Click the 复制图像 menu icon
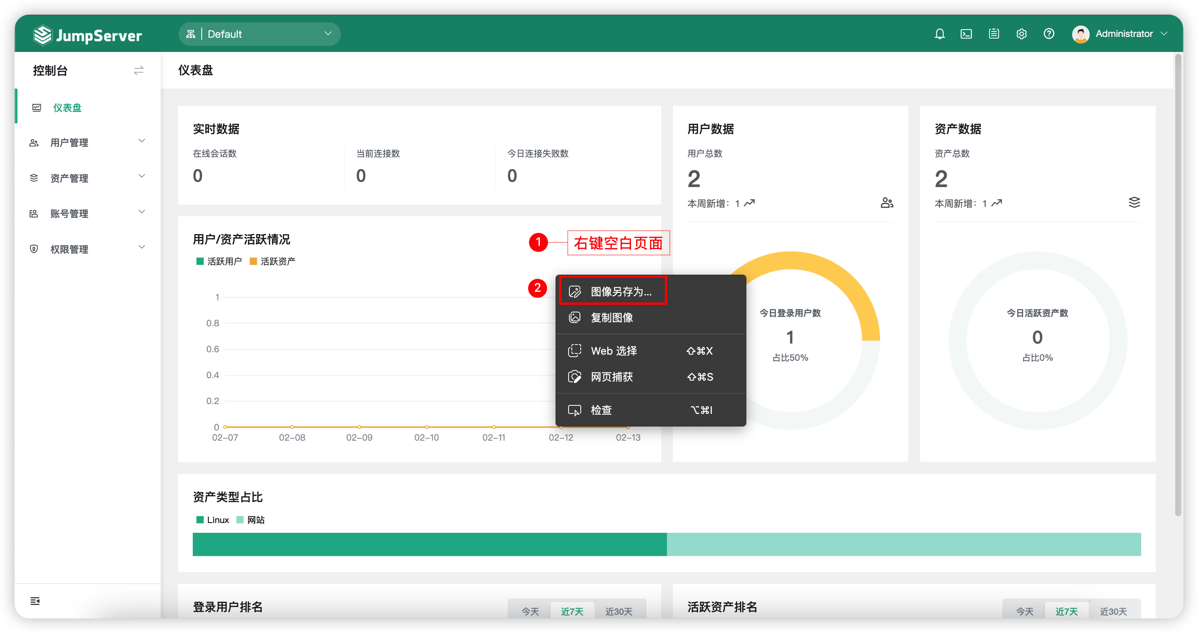1198x633 pixels. [x=575, y=318]
